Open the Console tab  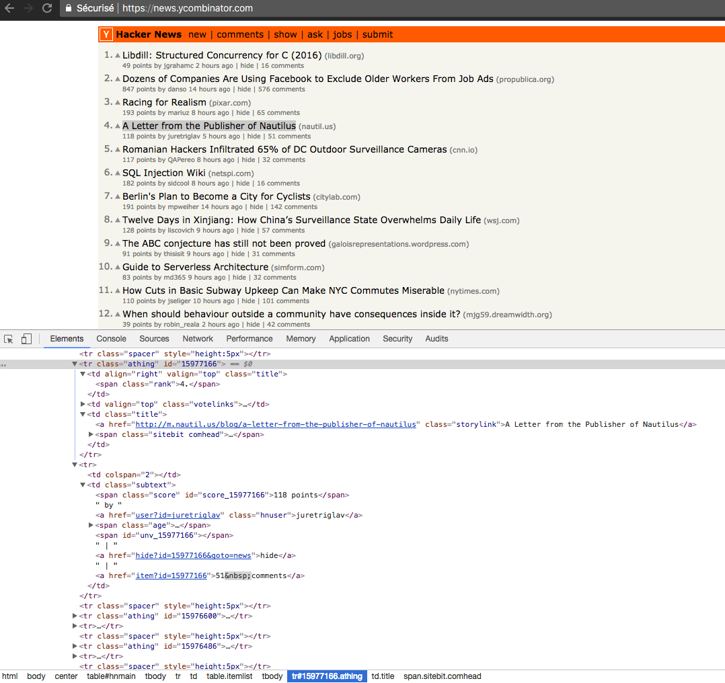[110, 339]
